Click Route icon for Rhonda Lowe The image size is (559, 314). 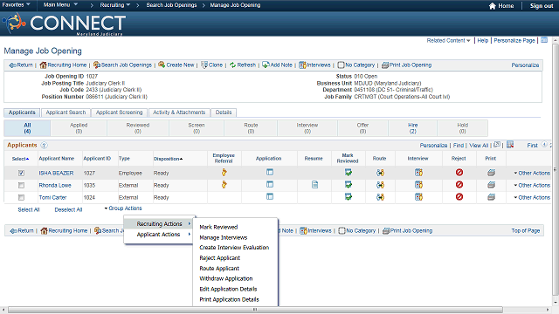381,185
